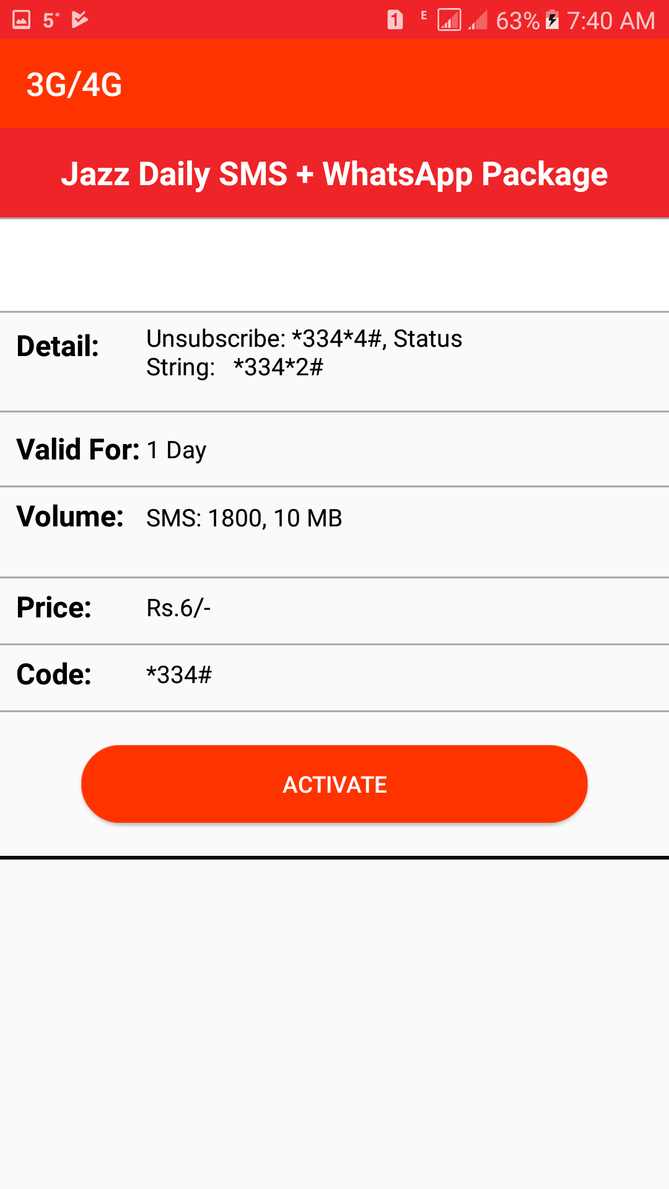This screenshot has height=1189, width=669.
Task: Tap the Volume label
Action: [70, 516]
